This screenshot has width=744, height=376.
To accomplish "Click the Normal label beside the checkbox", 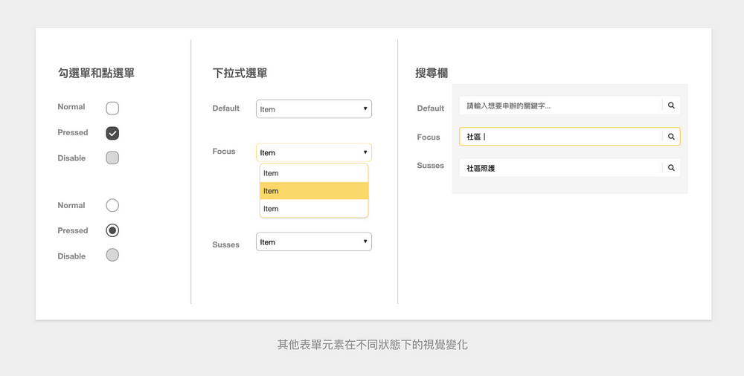I will point(71,107).
